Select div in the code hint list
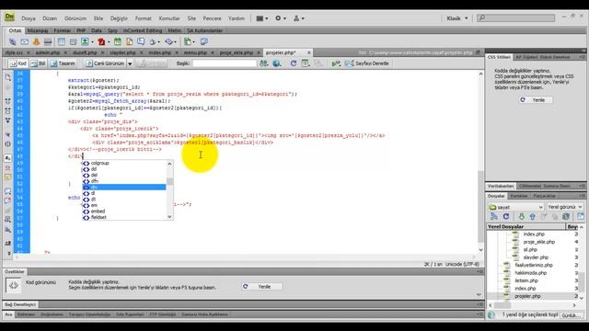The image size is (589, 331). tap(124, 187)
